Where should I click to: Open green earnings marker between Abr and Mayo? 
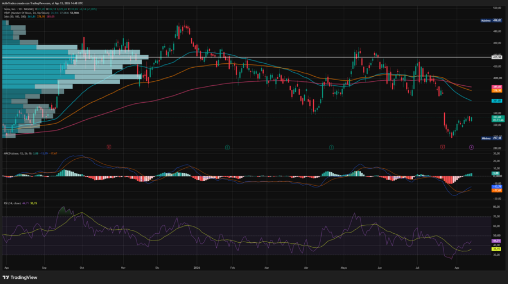(x=331, y=147)
